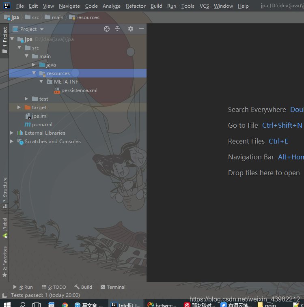Viewport: 304px width, 307px height.
Task: Click resources in the navigation breadcrumb
Action: tap(84, 17)
